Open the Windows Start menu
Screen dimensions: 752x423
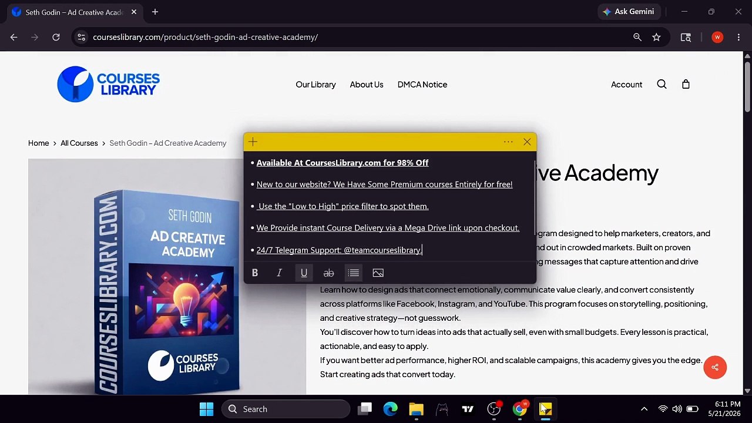coord(206,409)
